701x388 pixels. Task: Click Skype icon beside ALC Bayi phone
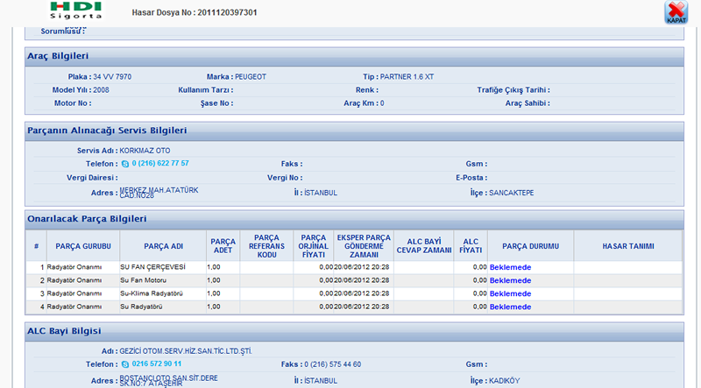124,363
